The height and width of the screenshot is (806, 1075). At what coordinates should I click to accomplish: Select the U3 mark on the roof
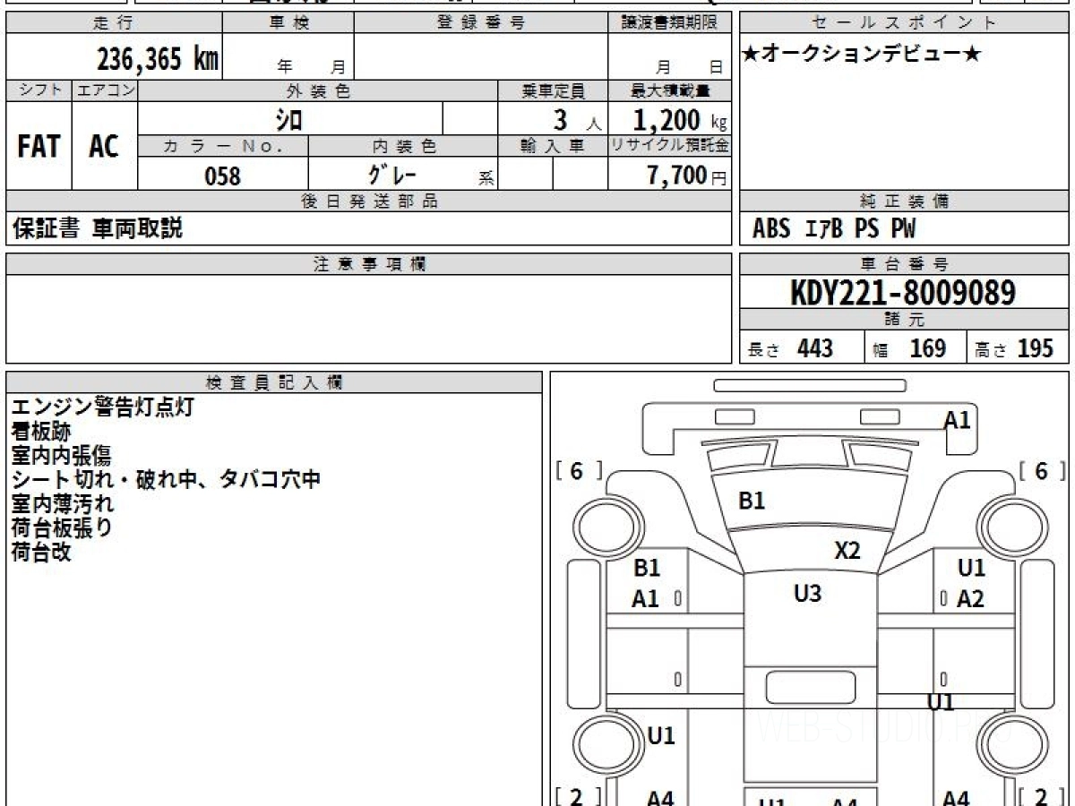pos(807,592)
